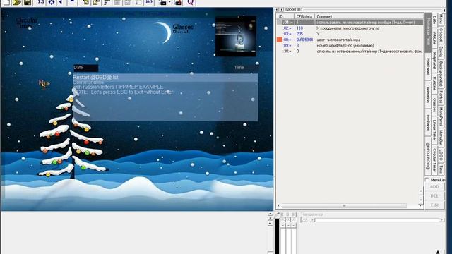This screenshot has height=254, width=452.
Task: Open the LOGO tab
Action: pyautogui.click(x=441, y=155)
